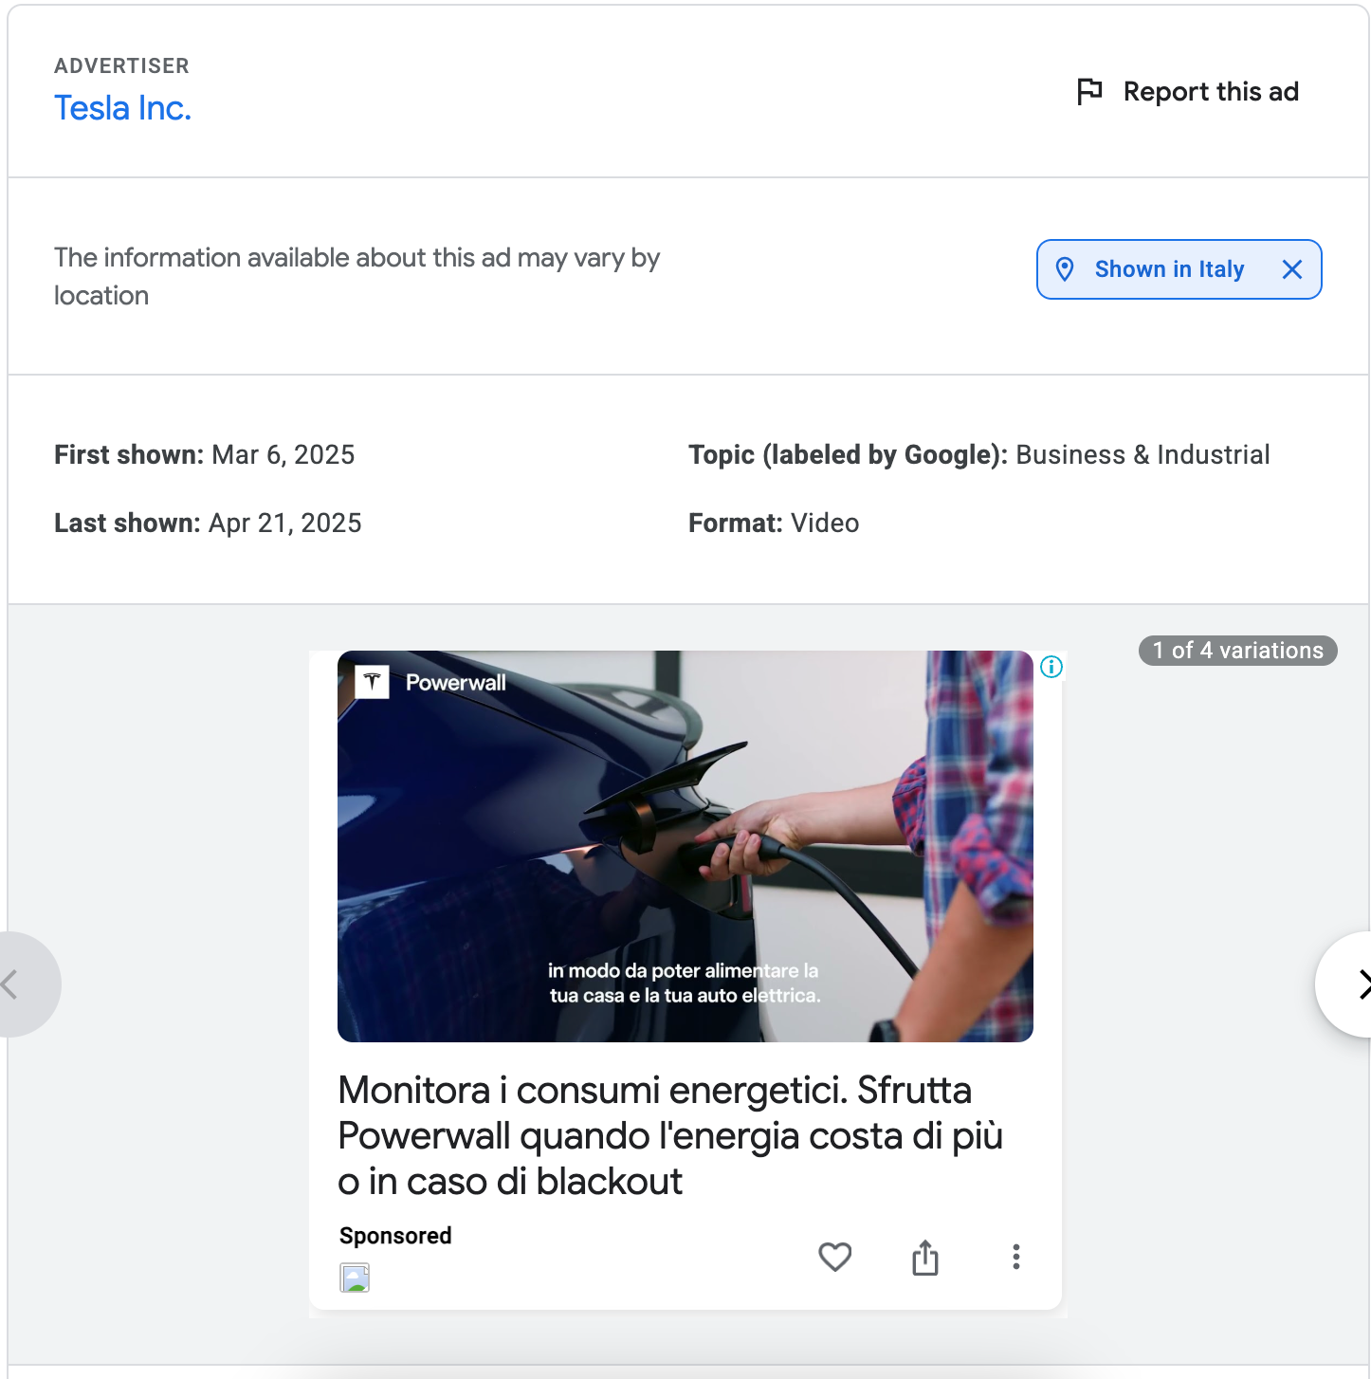This screenshot has width=1371, height=1379.
Task: Remove the Italy location filter with X
Action: pos(1291,269)
